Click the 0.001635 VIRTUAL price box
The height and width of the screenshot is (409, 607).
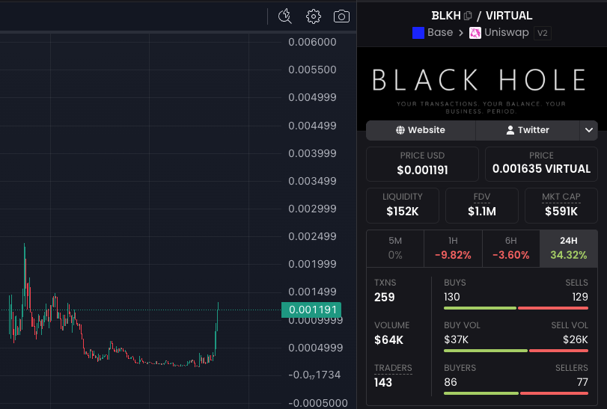point(541,164)
